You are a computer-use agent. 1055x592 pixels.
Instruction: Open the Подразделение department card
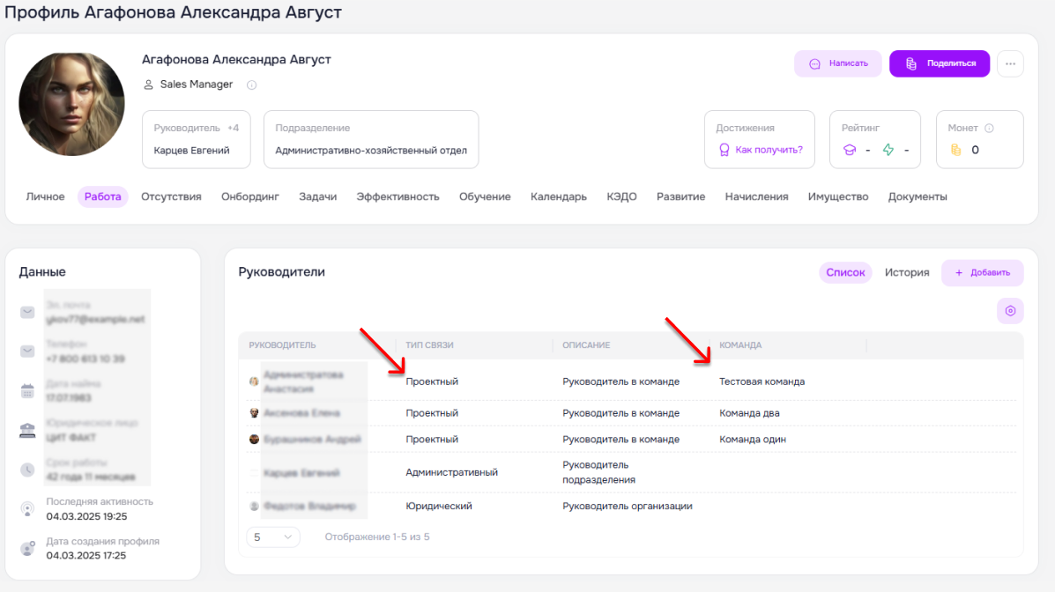(x=371, y=139)
